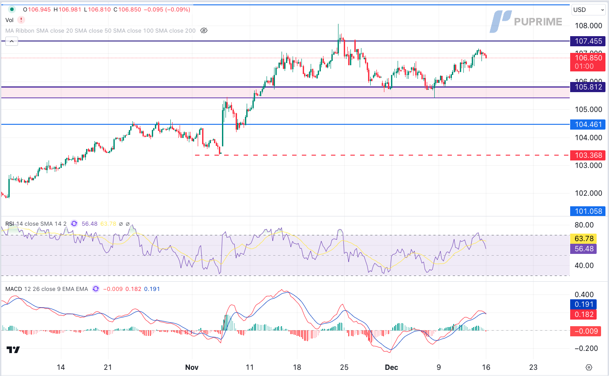Click the Dec date on time axis
Image resolution: width=609 pixels, height=376 pixels.
pyautogui.click(x=391, y=367)
